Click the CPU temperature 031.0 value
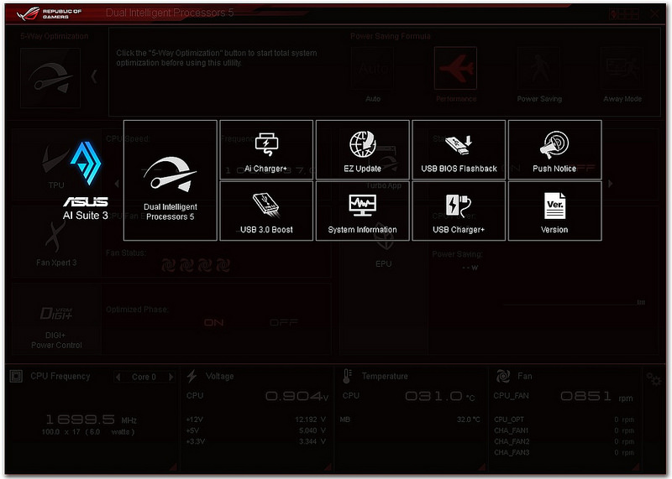 439,397
